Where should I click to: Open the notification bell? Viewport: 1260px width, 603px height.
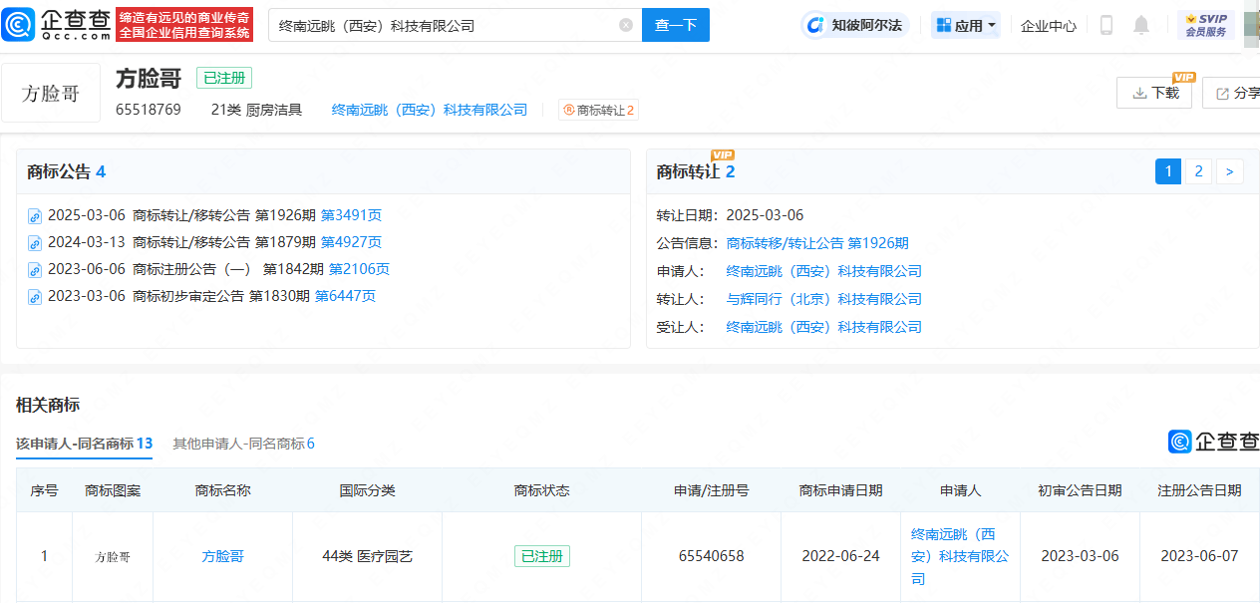(x=1142, y=25)
